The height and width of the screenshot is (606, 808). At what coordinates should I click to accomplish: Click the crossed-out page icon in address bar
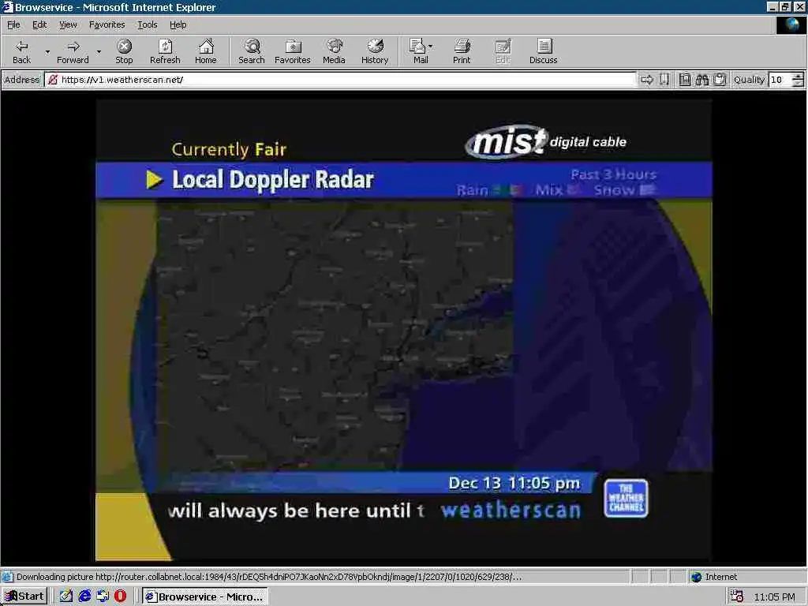click(x=53, y=80)
